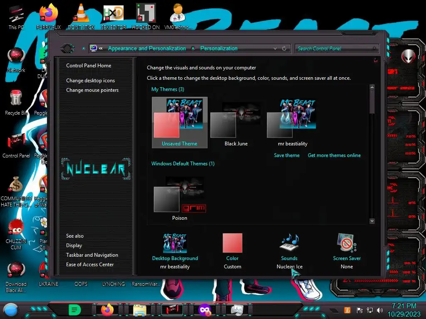Open the FURRY FUX Firefox desktop icon
Image resolution: width=426 pixels, height=319 pixels.
click(48, 17)
